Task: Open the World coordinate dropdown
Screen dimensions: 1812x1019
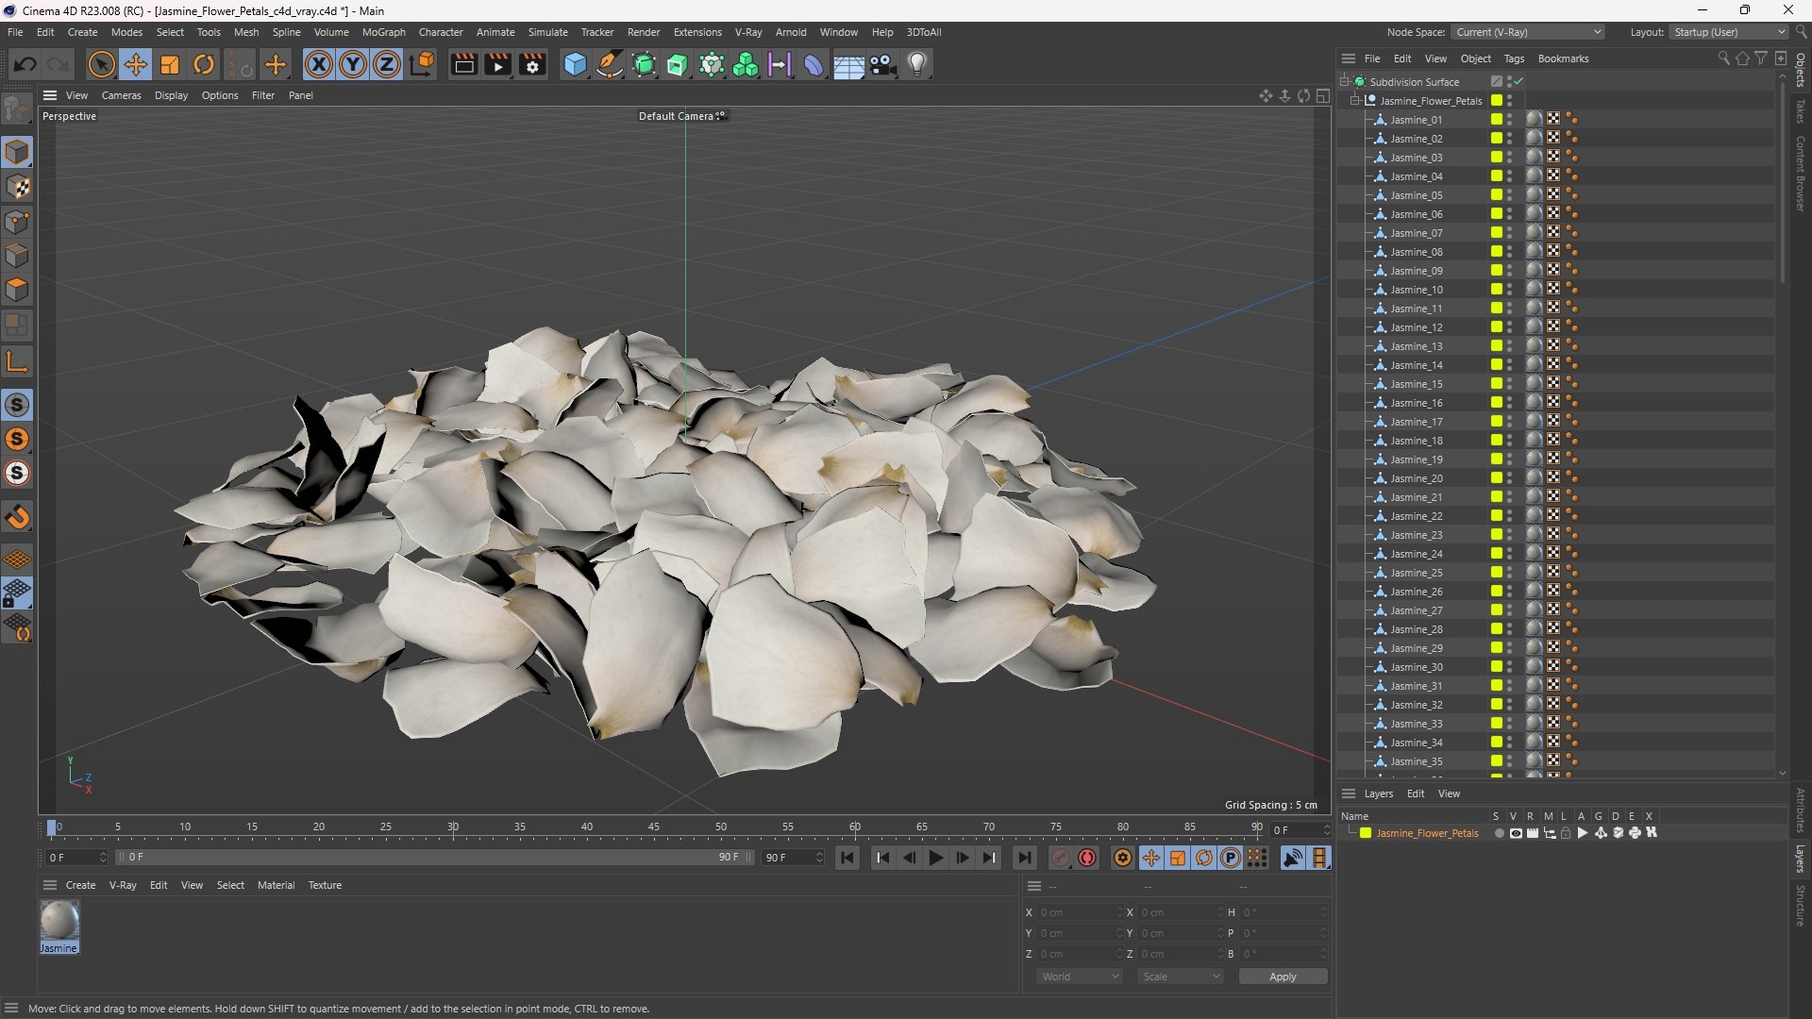Action: pos(1080,977)
